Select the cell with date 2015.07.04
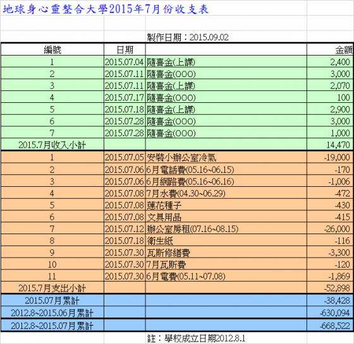Screen dimensions: 354x344 (125, 62)
